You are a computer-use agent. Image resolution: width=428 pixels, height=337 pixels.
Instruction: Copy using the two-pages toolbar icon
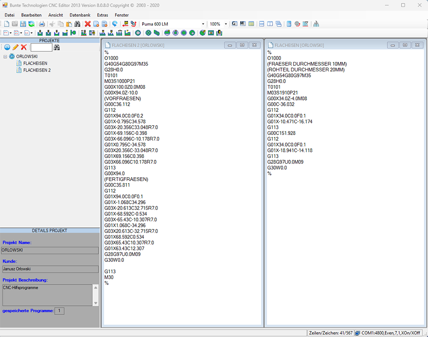[61, 24]
